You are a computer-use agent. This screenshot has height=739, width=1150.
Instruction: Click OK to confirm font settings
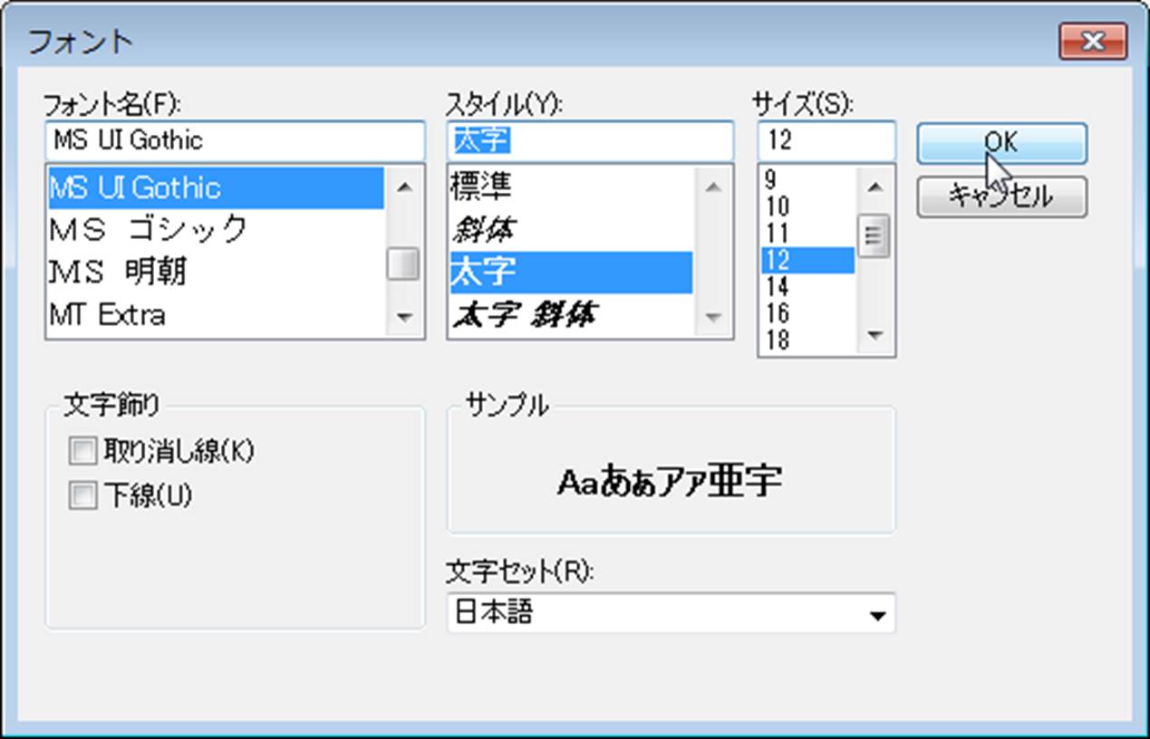tap(1000, 143)
